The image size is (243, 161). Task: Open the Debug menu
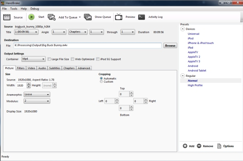(x=34, y=9)
